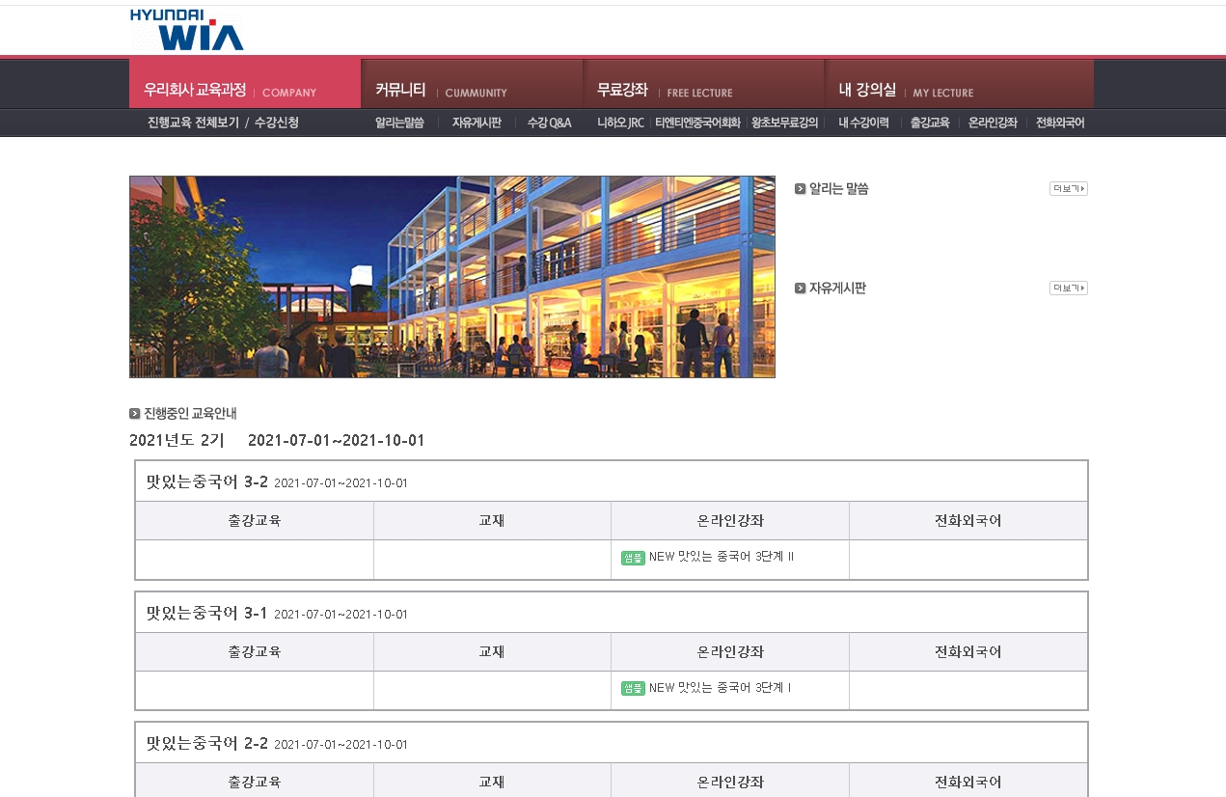Click 전화외국어 column header in the 3-1 table
1226x797 pixels.
[968, 652]
